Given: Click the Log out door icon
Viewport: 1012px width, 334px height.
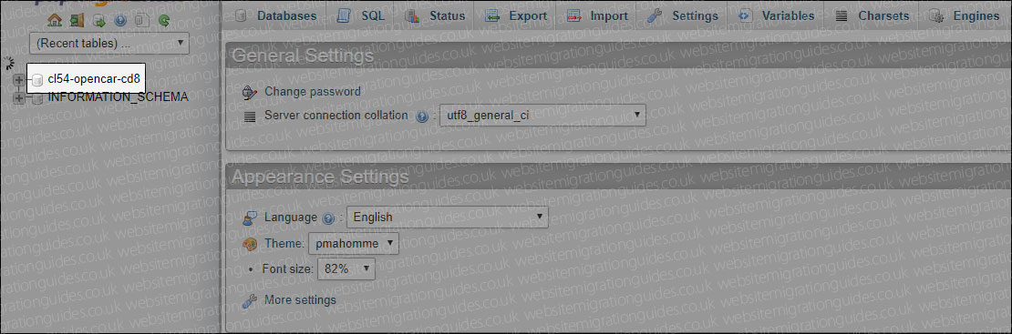Looking at the screenshot, I should click(x=77, y=21).
